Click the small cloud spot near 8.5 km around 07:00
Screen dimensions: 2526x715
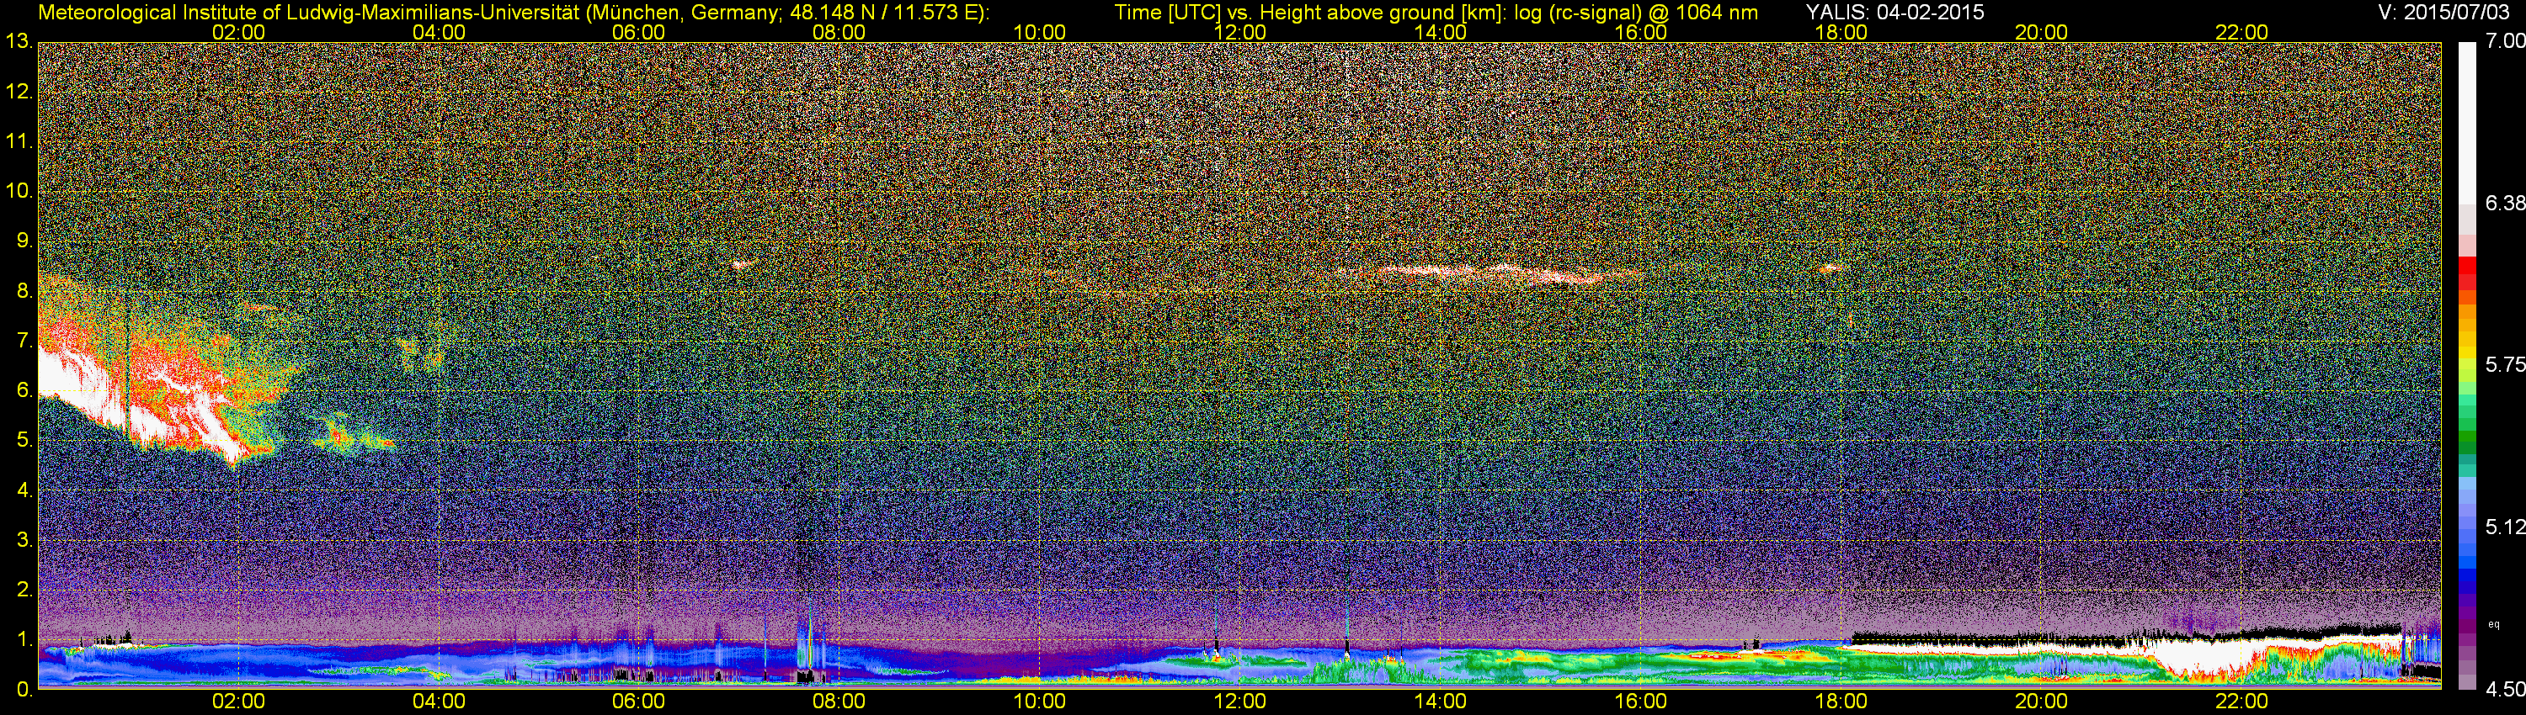point(741,264)
